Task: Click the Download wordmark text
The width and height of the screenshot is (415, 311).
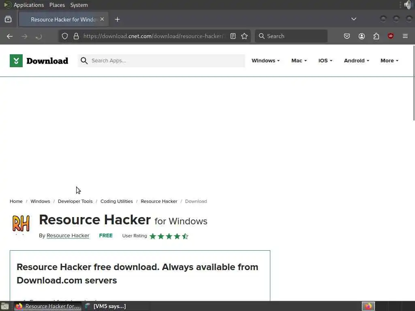Action: coord(47,61)
